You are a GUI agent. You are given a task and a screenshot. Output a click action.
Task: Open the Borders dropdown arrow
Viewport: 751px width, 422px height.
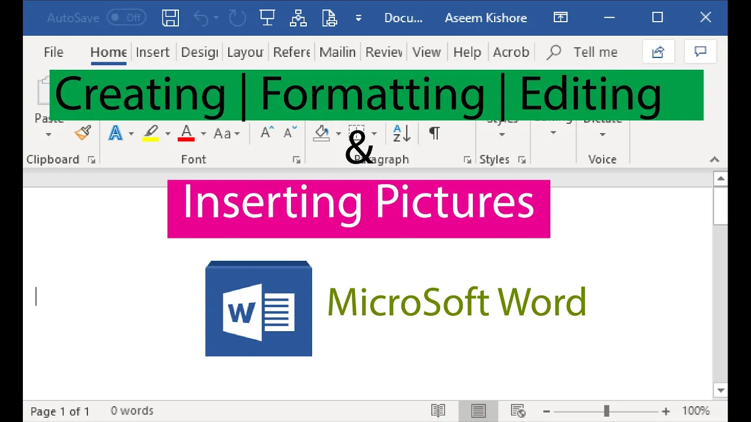point(374,134)
